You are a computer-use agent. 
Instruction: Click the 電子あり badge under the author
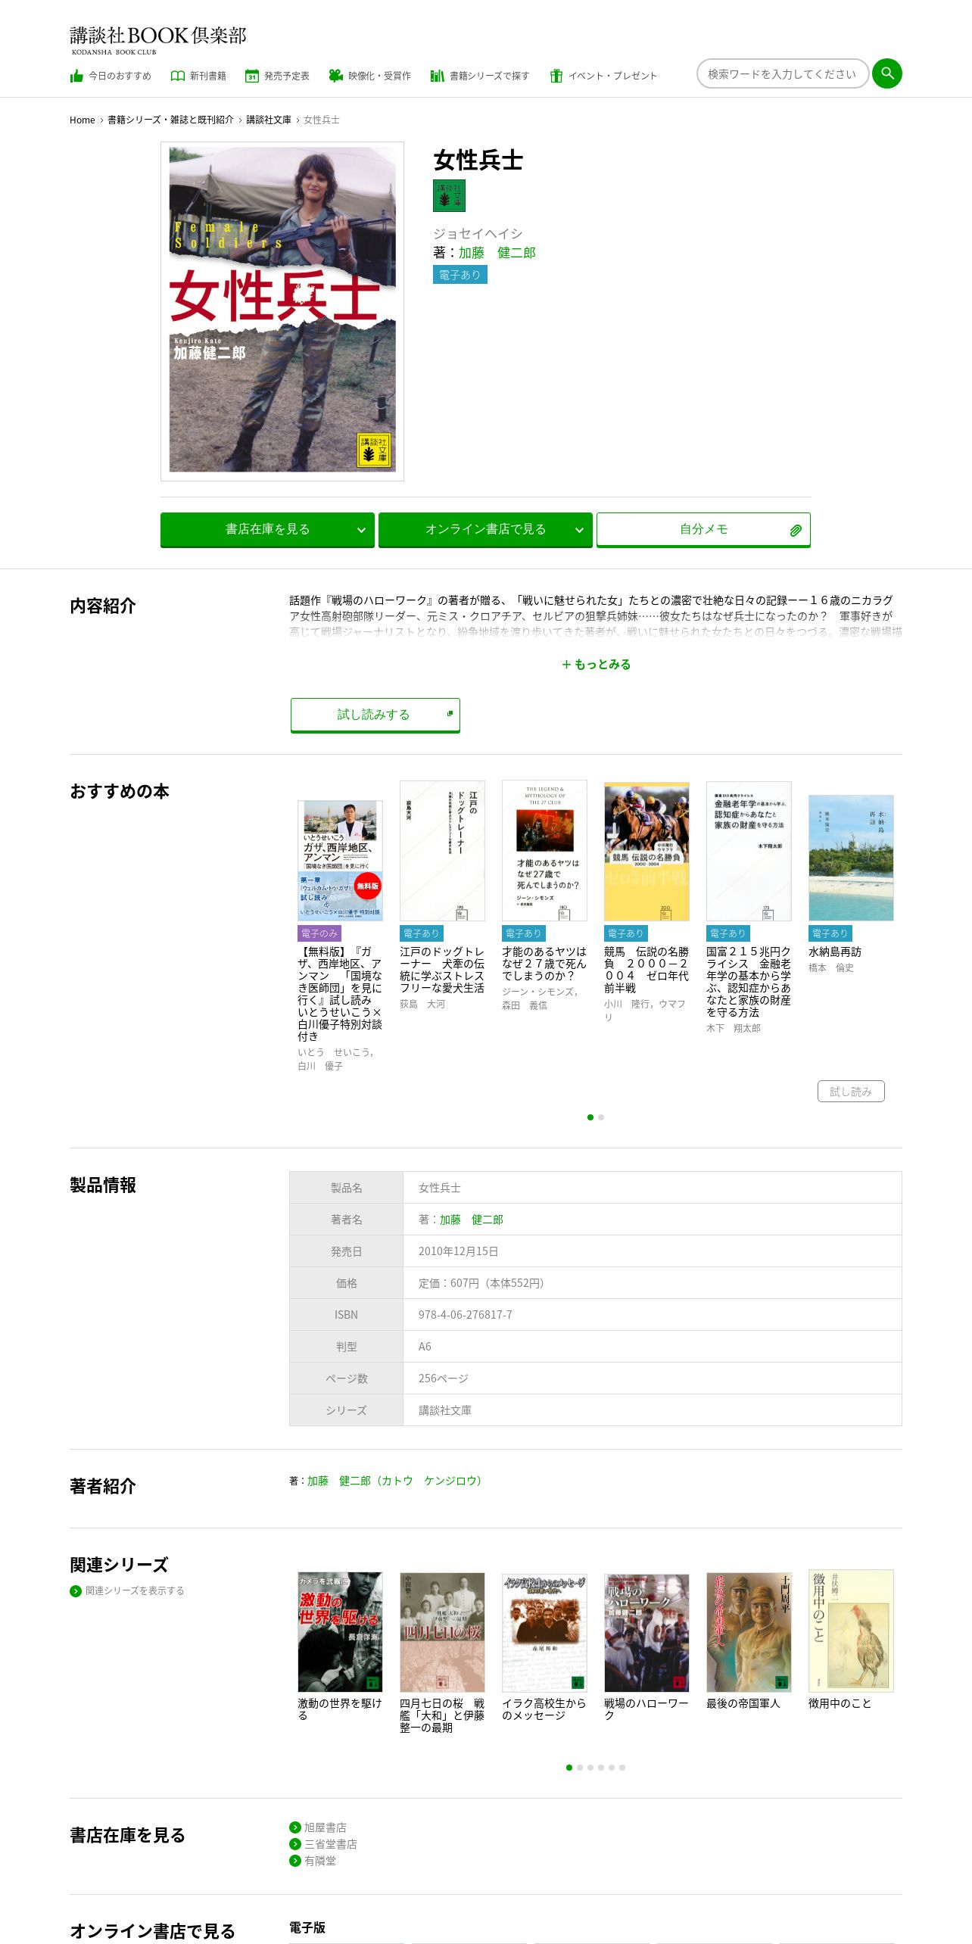(x=460, y=275)
